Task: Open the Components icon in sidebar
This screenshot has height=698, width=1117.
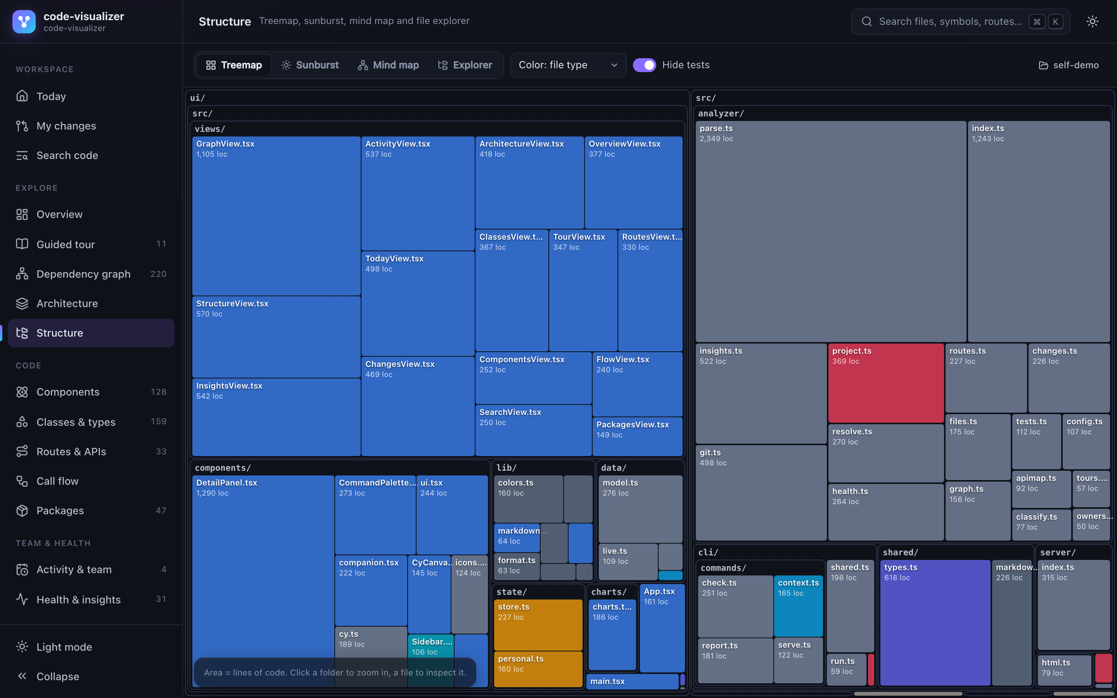Action: 22,392
